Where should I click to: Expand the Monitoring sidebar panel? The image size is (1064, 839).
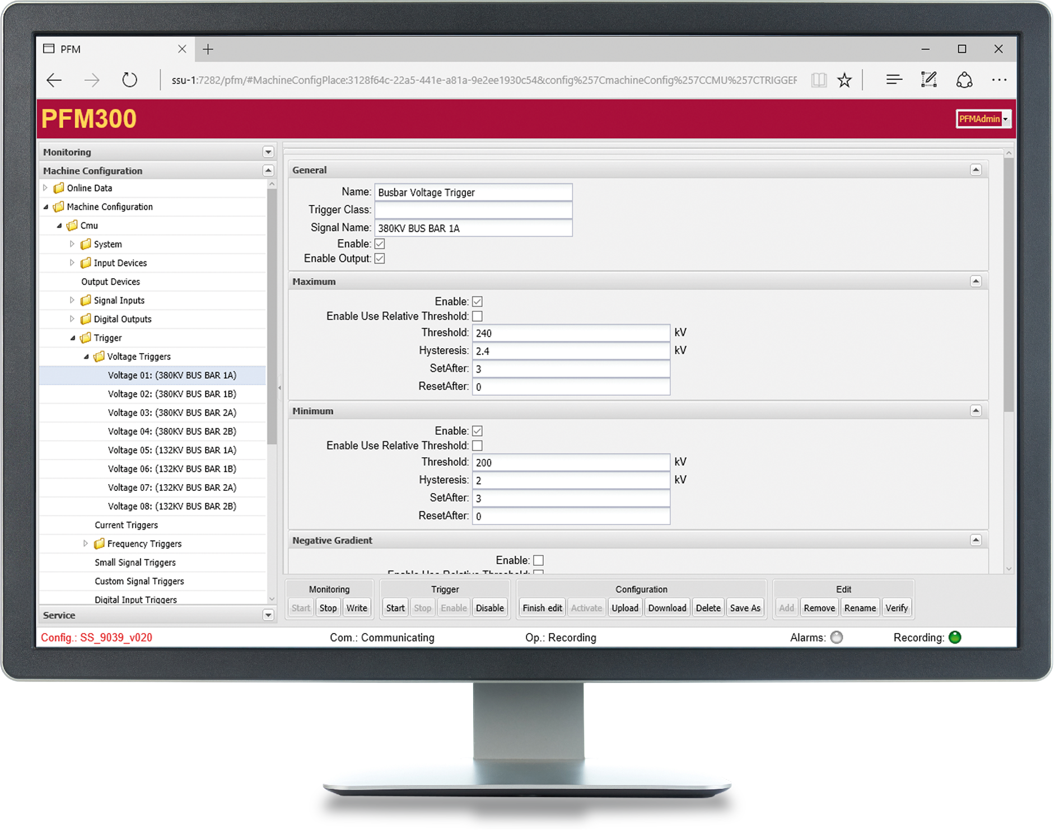(268, 152)
